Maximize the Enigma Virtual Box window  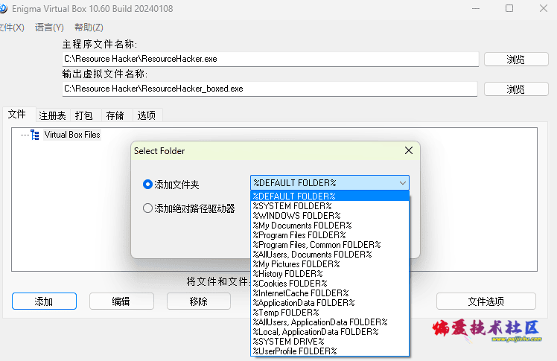click(509, 8)
